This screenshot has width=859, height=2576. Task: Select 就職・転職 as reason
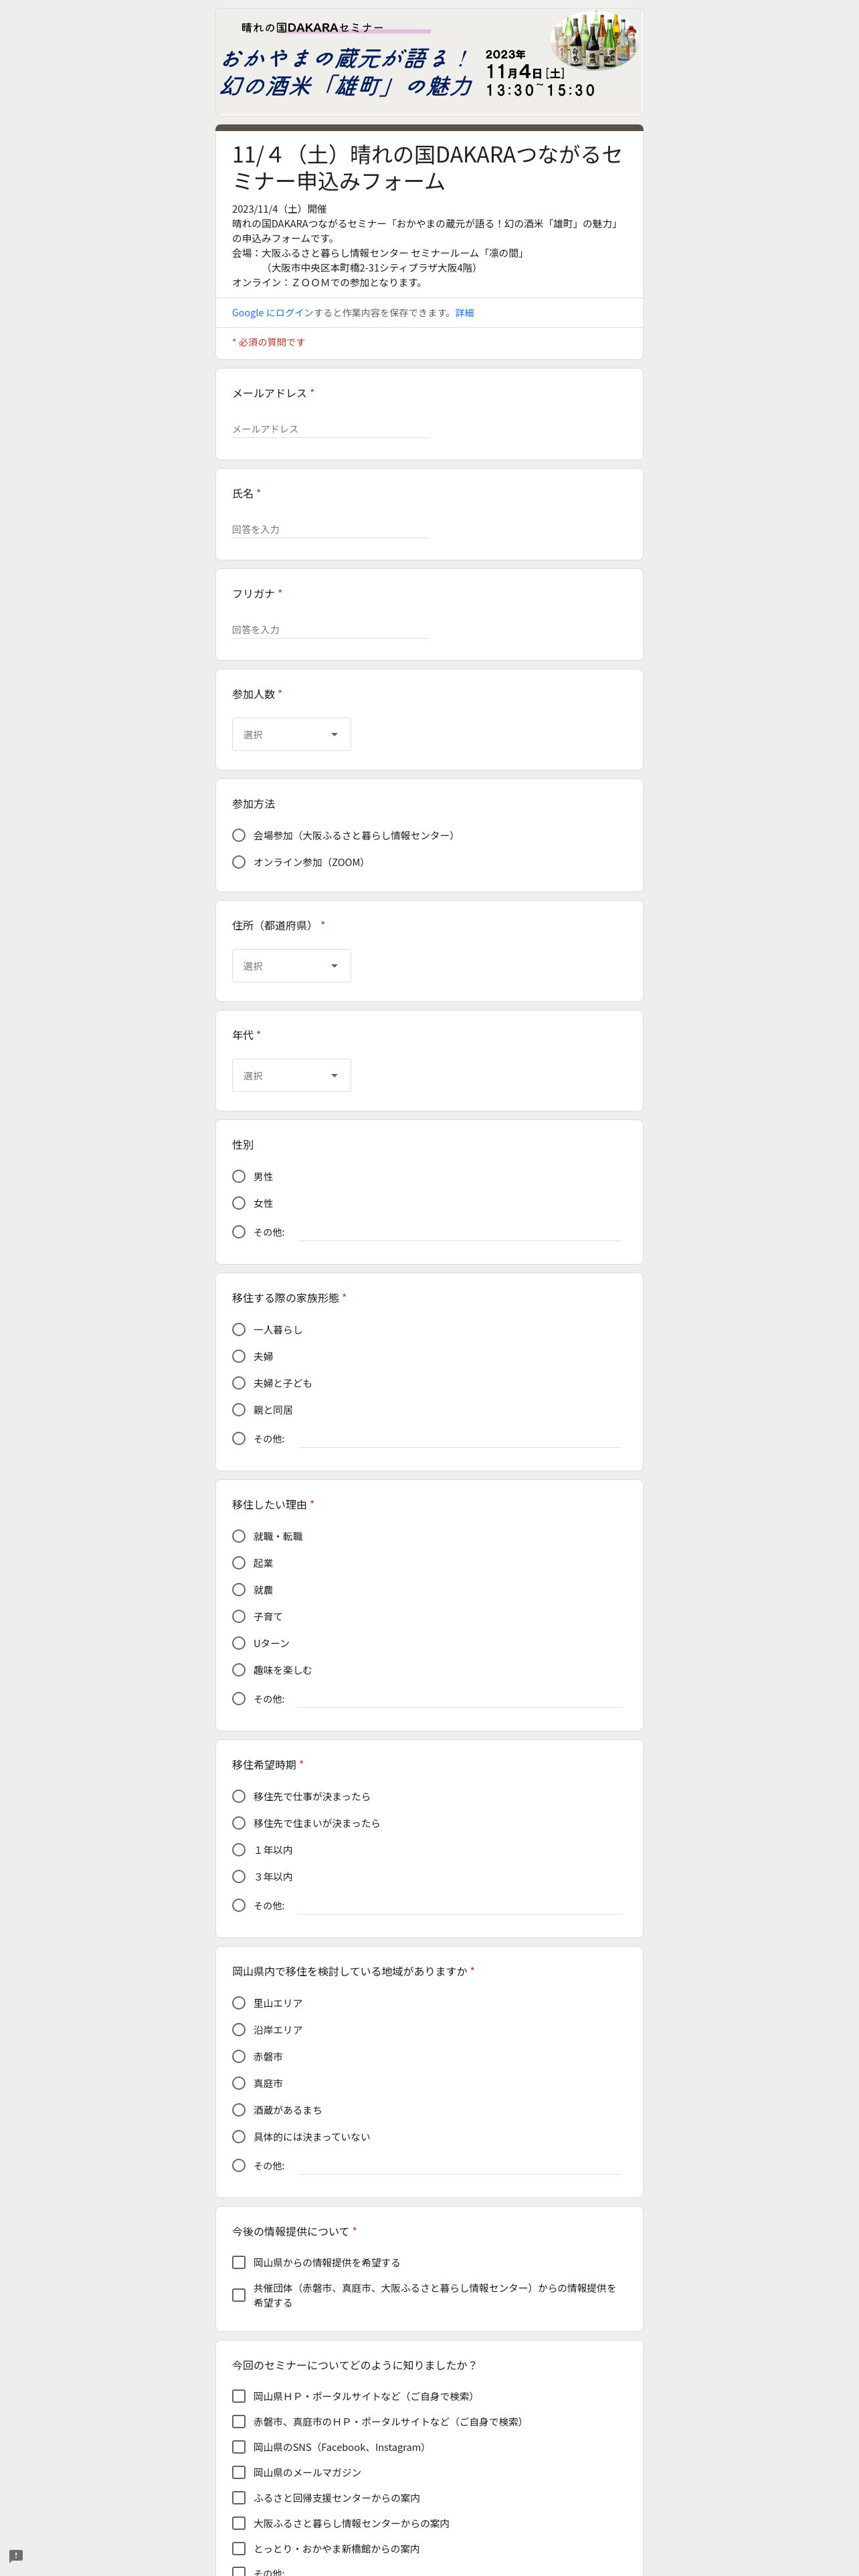pyautogui.click(x=239, y=1536)
